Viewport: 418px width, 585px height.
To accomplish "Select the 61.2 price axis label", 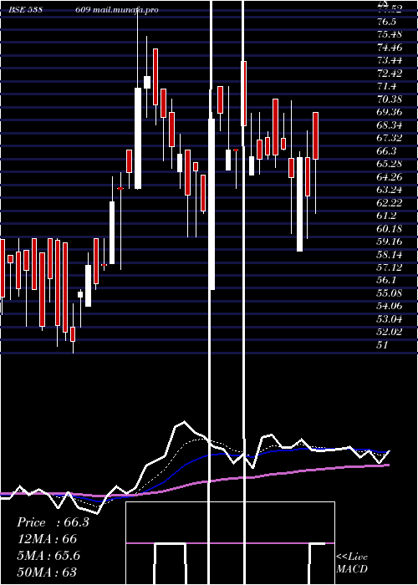I will [x=386, y=216].
